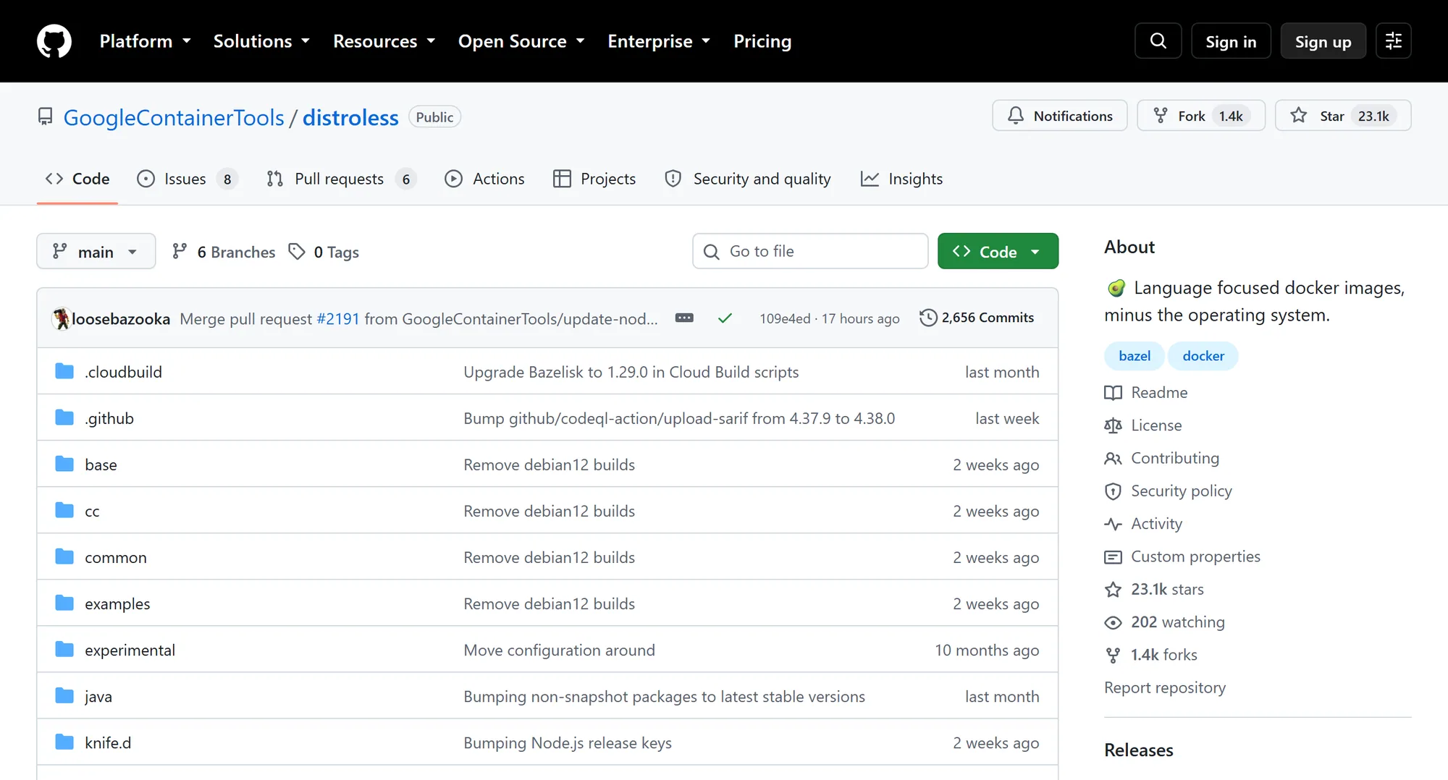Switch to the Issues tab

(x=187, y=179)
